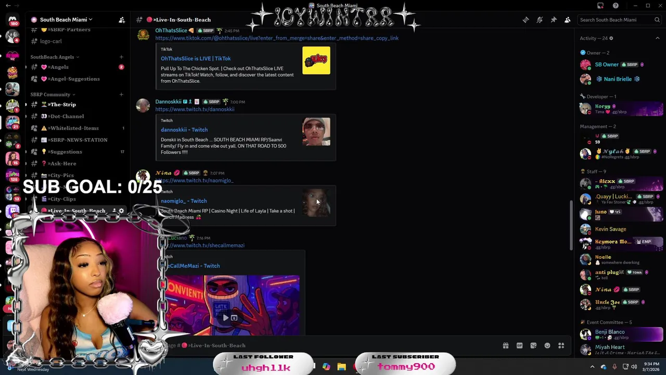Open the gift icon in message bar
The height and width of the screenshot is (375, 666).
pyautogui.click(x=505, y=345)
